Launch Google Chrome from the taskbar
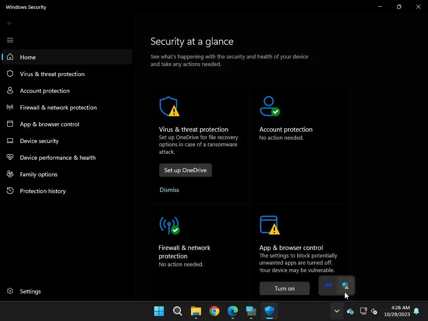 214,311
